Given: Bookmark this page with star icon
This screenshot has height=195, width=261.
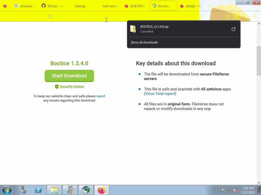Looking at the screenshot, I should pos(202,16).
